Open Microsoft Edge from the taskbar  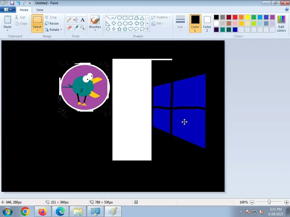60,211
